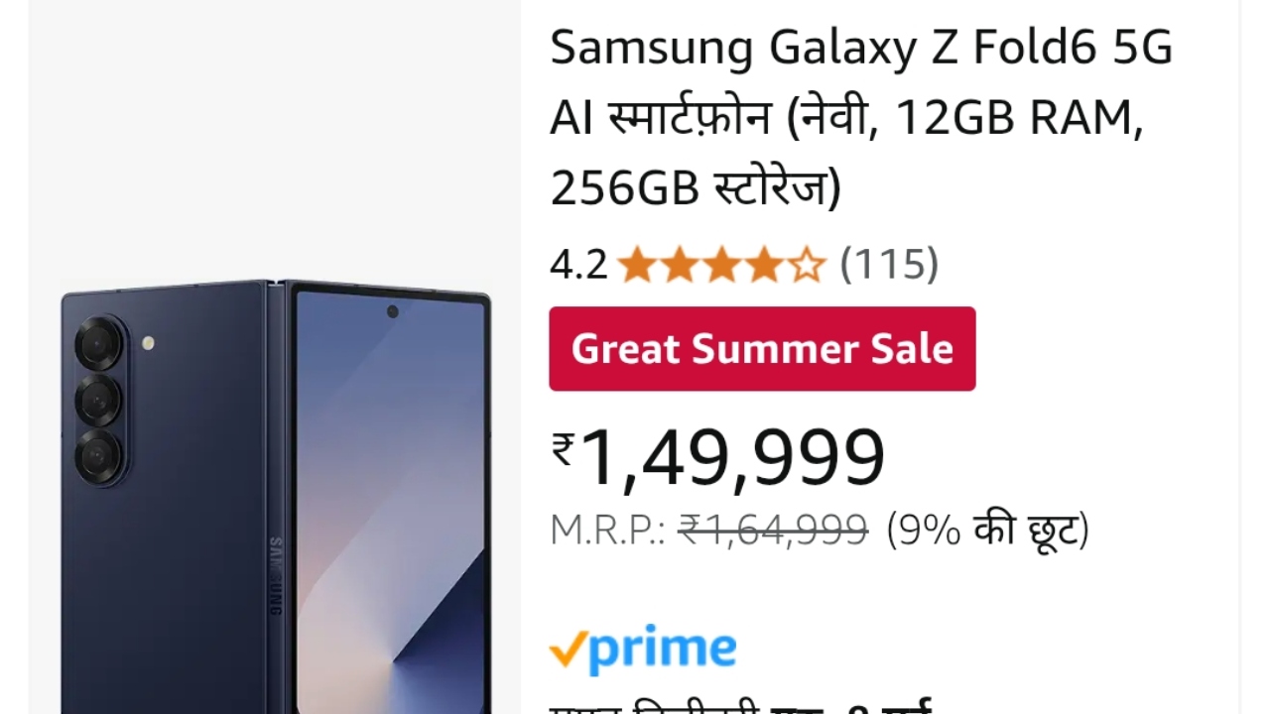
Task: Click the empty fifth rating star
Action: 809,266
